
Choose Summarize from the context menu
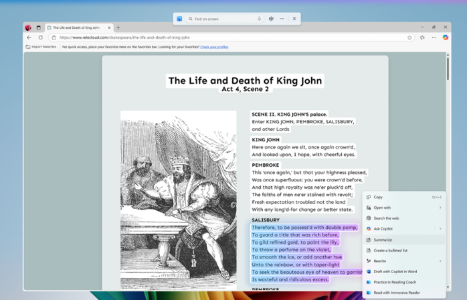point(383,240)
